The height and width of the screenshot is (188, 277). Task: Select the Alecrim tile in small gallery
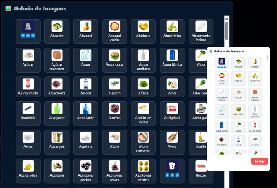point(255,141)
